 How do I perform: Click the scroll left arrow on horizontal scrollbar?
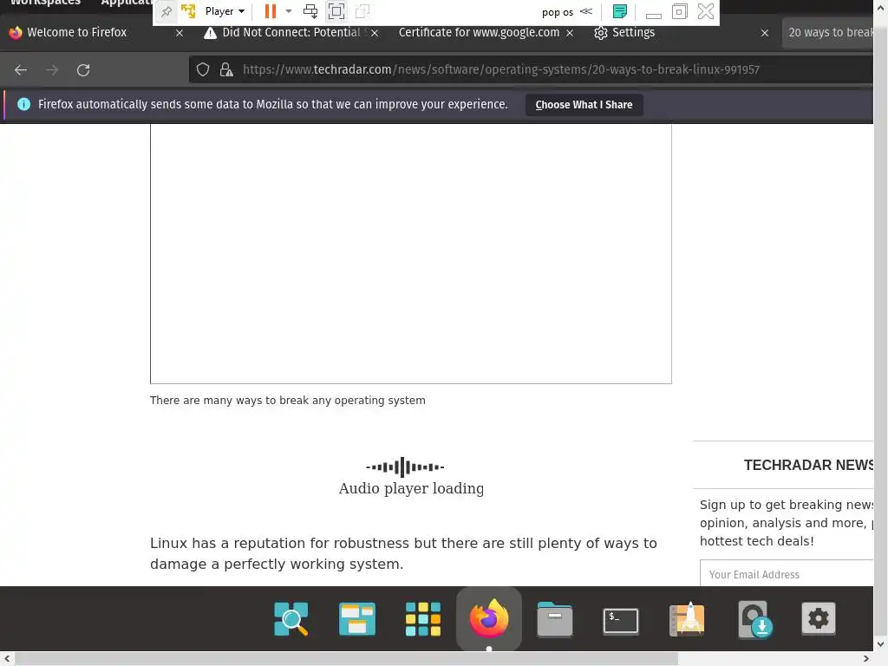pyautogui.click(x=7, y=659)
